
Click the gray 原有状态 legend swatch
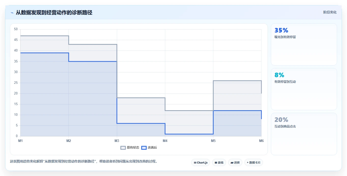(x=123, y=148)
